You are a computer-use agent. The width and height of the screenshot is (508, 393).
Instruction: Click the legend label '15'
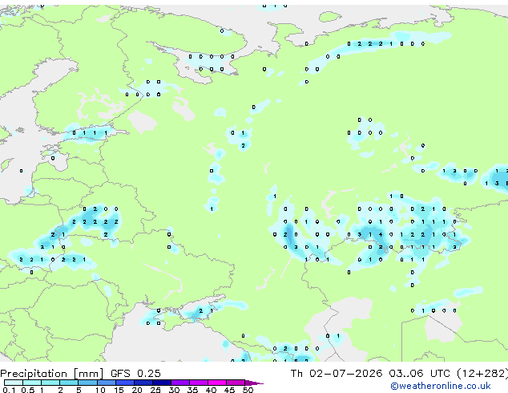119,390
